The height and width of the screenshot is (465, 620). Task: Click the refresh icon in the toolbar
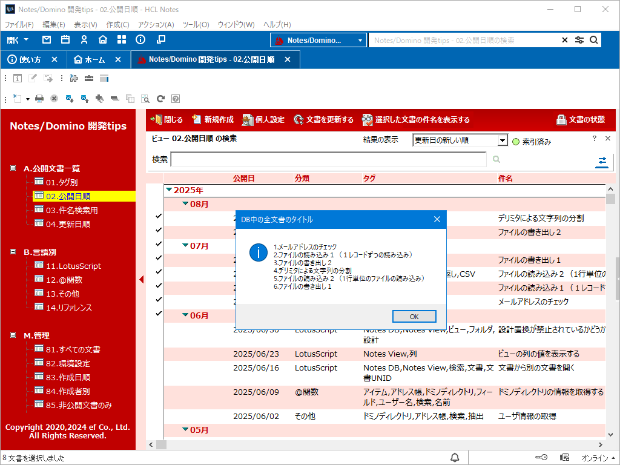point(161,98)
